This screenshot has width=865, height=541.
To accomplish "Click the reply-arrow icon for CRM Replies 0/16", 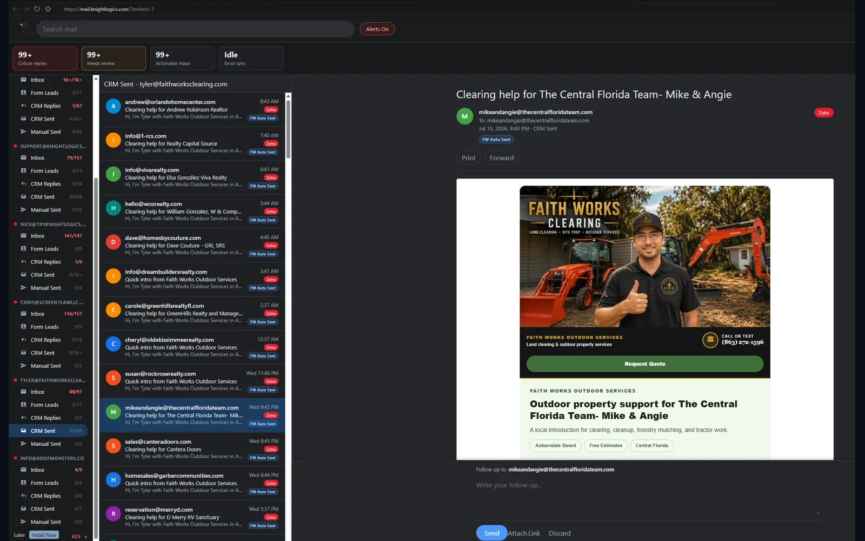I will tap(23, 183).
